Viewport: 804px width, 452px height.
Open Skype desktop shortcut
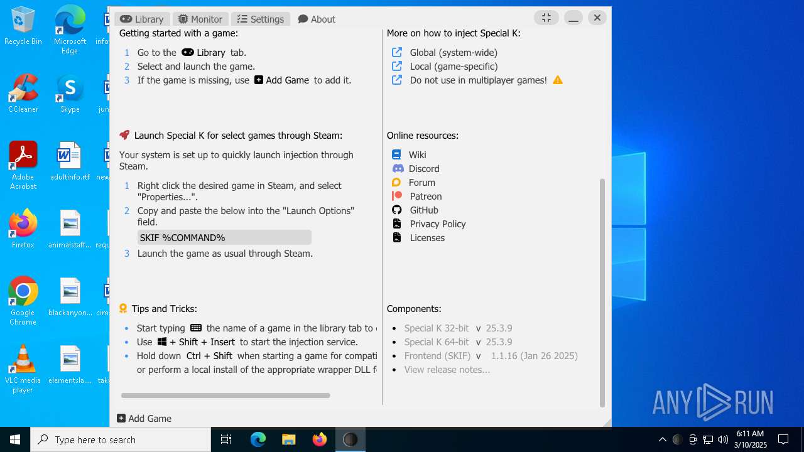(70, 94)
